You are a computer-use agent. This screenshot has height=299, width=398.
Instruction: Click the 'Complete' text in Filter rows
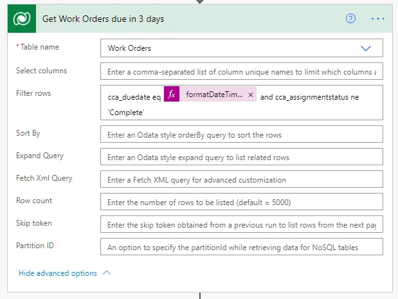[126, 113]
